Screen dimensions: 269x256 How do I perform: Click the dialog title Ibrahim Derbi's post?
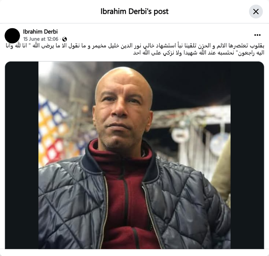tap(135, 11)
